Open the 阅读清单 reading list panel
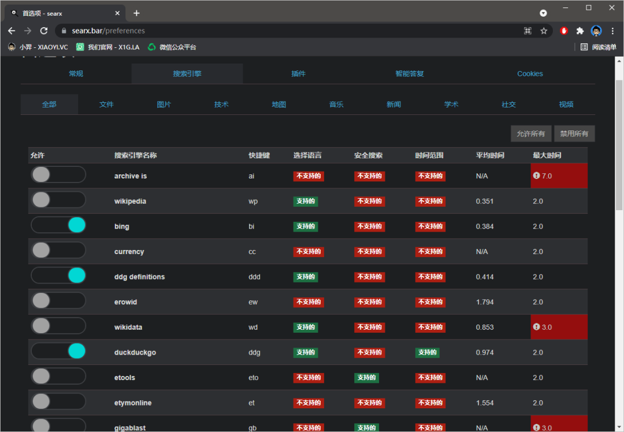The width and height of the screenshot is (624, 432). coord(599,47)
